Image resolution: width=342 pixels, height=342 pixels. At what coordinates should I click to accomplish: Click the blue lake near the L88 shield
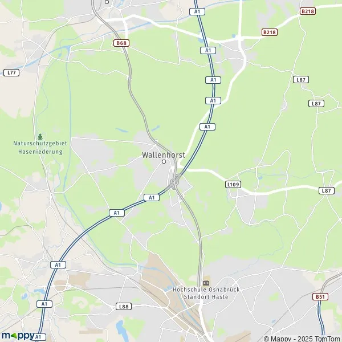120,328
